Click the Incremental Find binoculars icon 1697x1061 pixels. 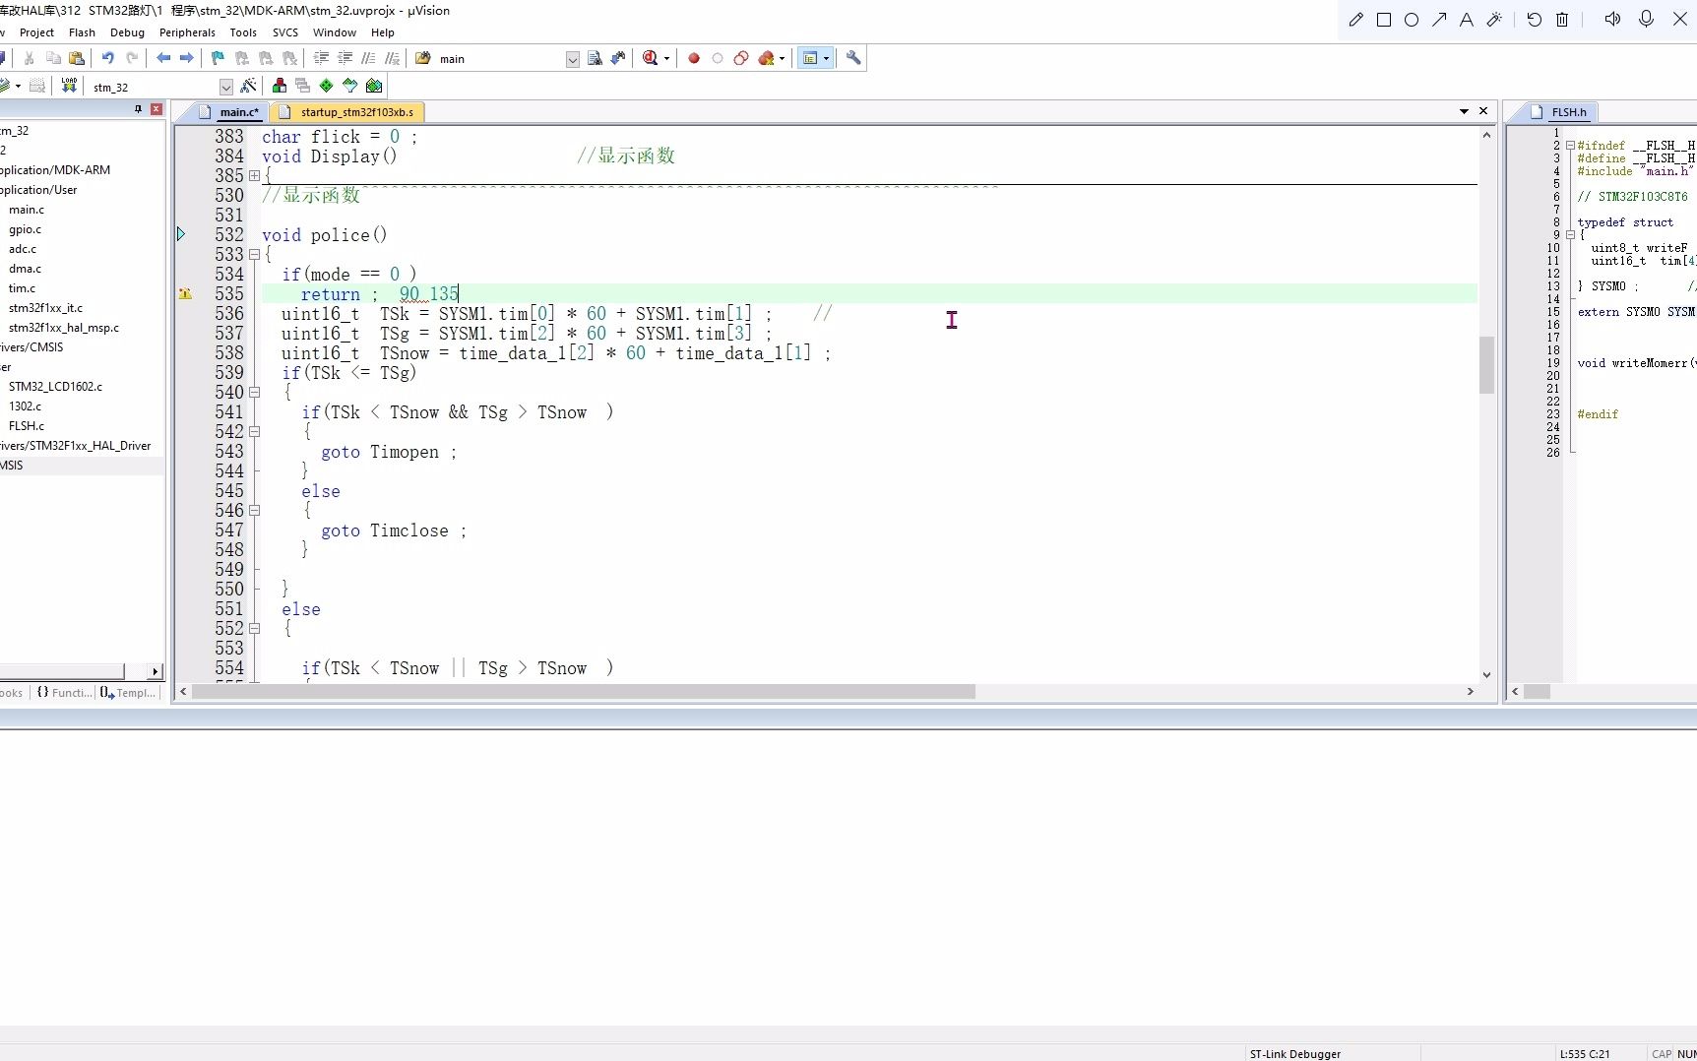[618, 58]
